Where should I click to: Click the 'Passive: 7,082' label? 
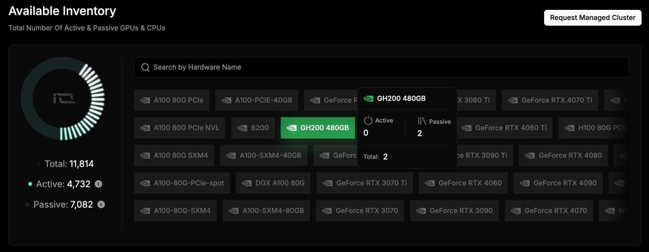[63, 204]
